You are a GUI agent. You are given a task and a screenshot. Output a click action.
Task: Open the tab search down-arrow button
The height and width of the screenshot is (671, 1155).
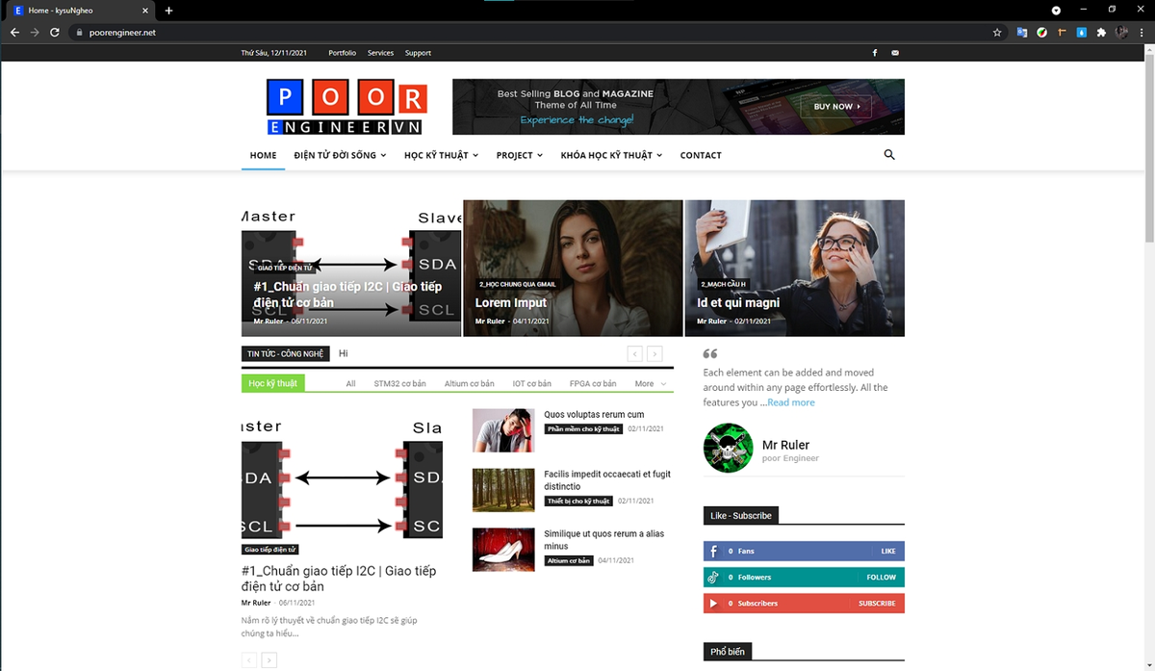click(x=1056, y=10)
